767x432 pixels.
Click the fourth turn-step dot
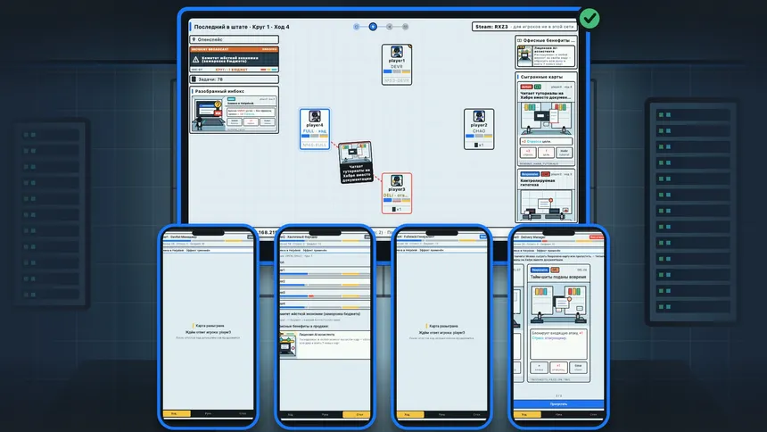[x=406, y=27]
